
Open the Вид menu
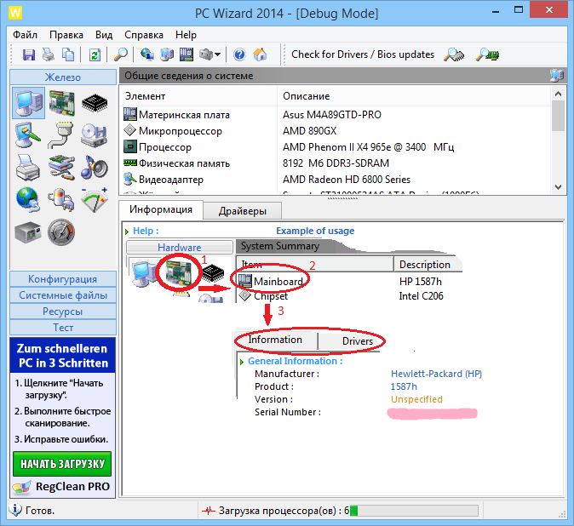click(x=104, y=35)
